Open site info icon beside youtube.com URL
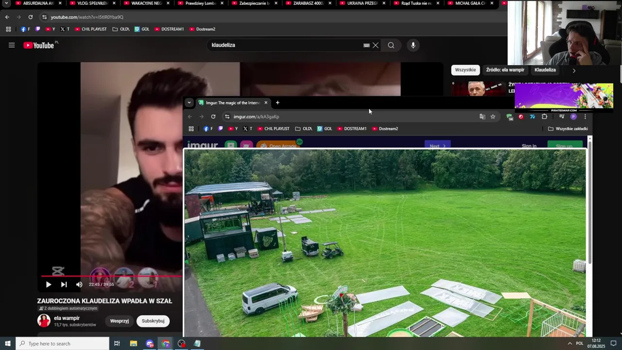Viewport: 622px width, 350px height. (x=44, y=17)
